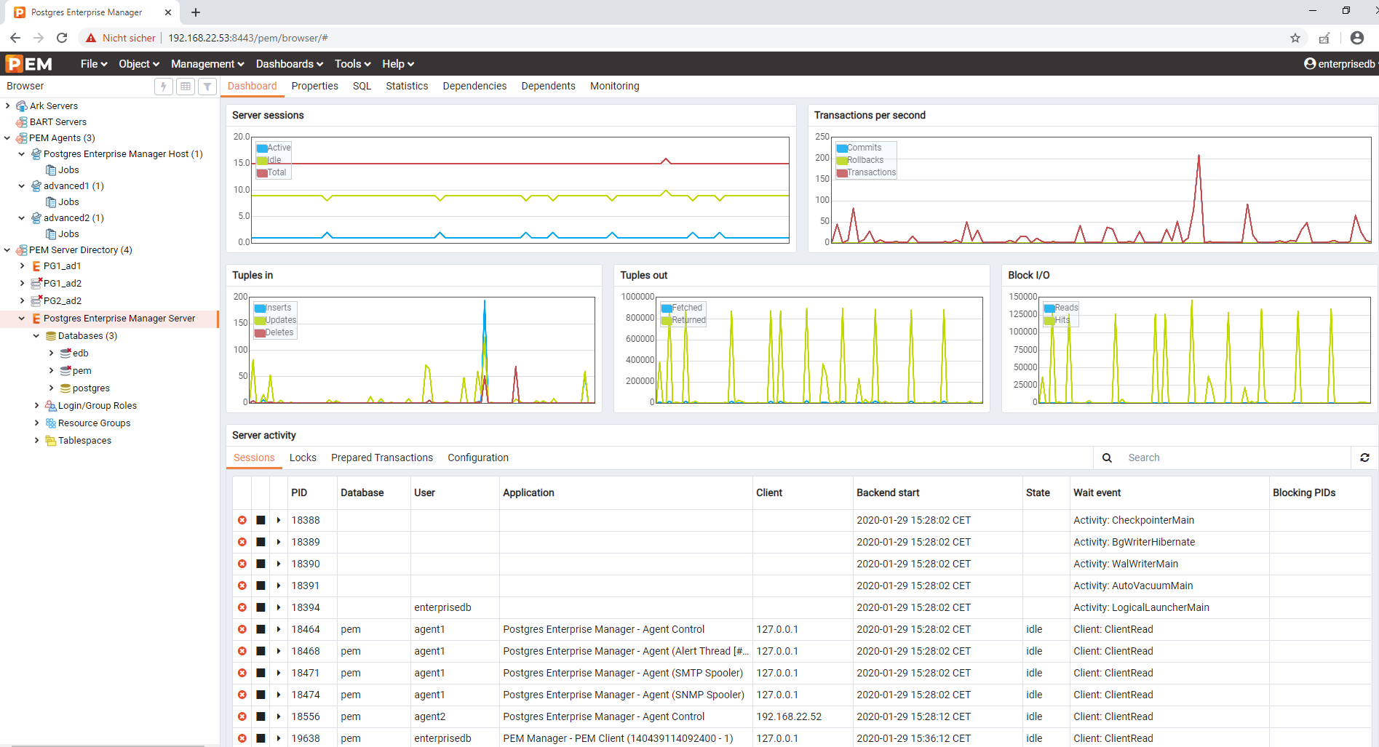The image size is (1379, 747).
Task: Select the pem database icon
Action: click(65, 370)
